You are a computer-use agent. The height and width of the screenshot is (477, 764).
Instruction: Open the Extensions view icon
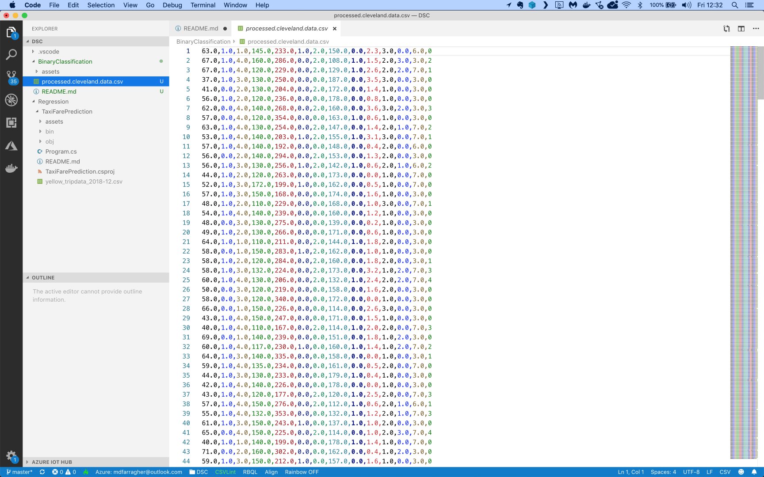11,122
